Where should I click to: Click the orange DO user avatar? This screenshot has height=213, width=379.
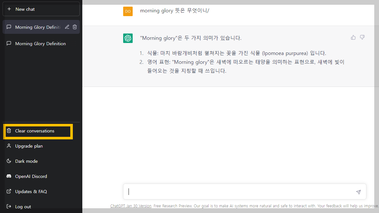(x=128, y=11)
